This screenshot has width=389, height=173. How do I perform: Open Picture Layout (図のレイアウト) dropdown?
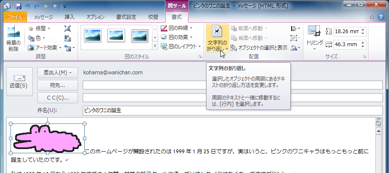(x=180, y=47)
